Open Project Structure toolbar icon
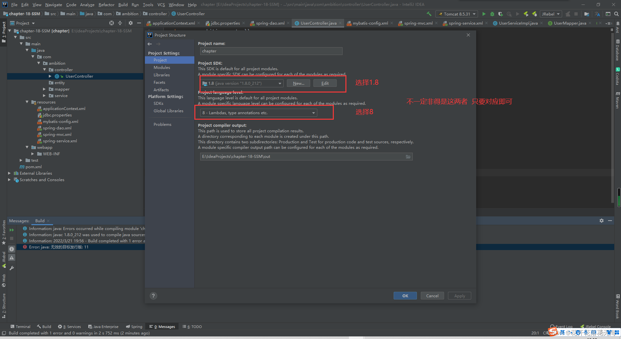Screen dimensions: 621x339 coord(587,14)
